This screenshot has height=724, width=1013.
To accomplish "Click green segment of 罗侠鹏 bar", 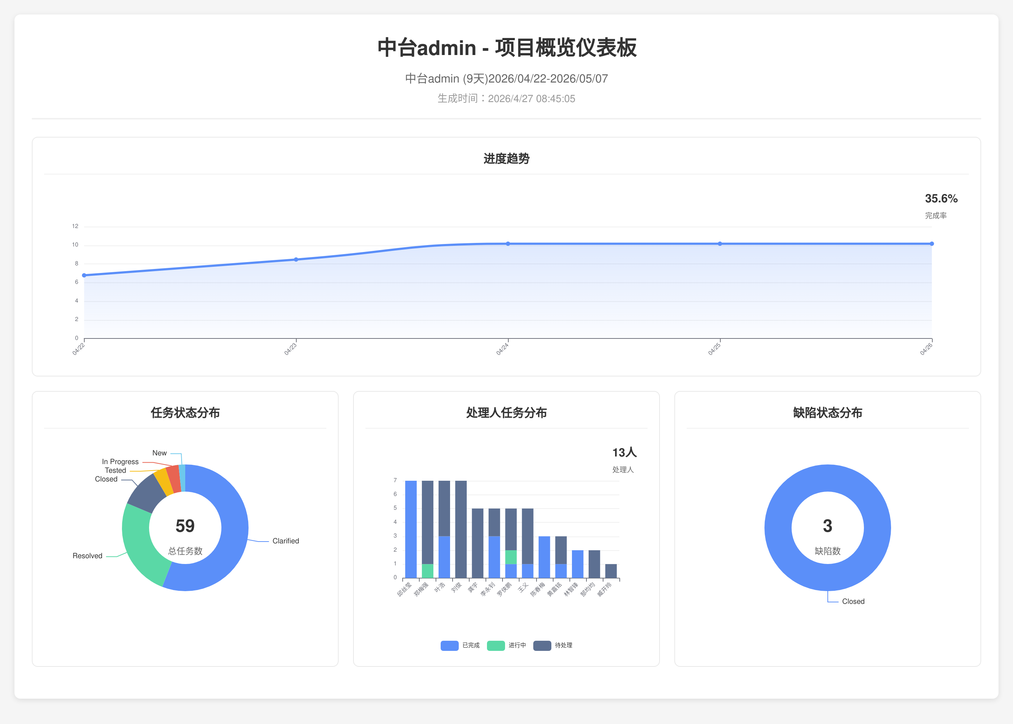I will pos(511,557).
